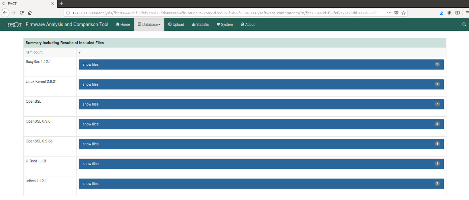
Task: Select the FACT browser tab
Action: point(28,4)
